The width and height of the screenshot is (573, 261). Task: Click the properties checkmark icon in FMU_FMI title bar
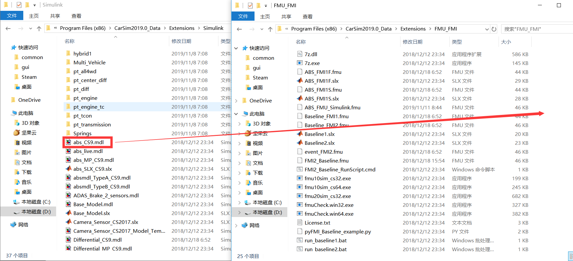(x=250, y=6)
